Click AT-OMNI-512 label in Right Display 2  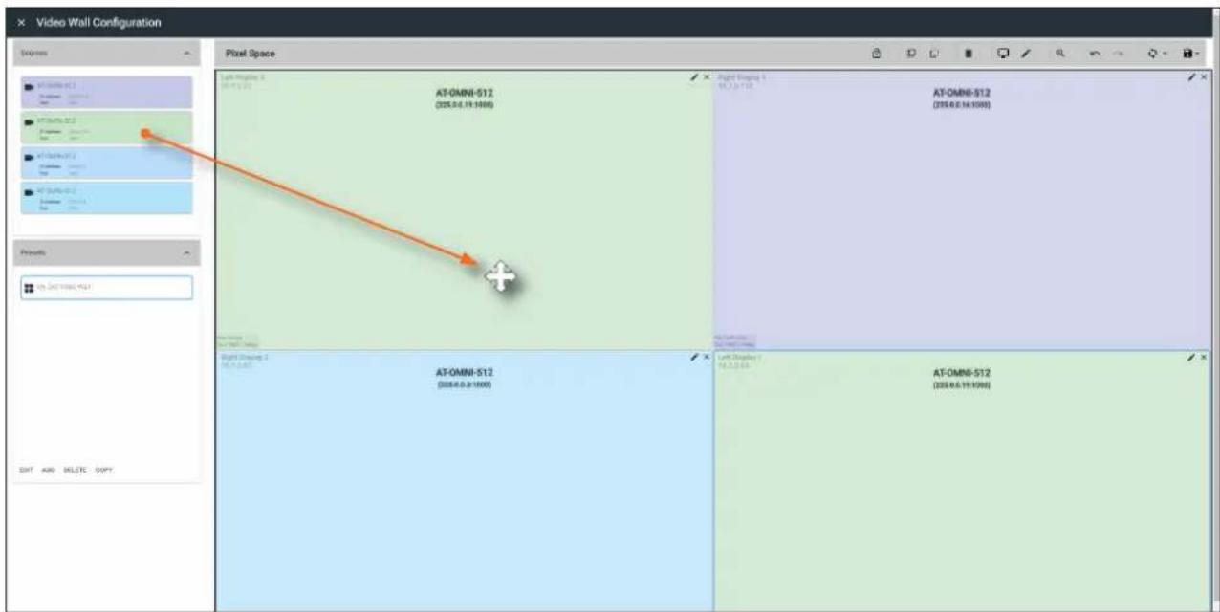point(464,372)
